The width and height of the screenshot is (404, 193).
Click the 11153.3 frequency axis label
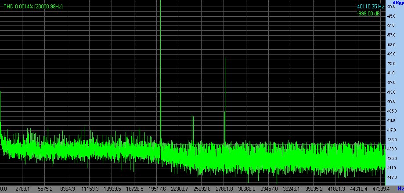pos(90,189)
